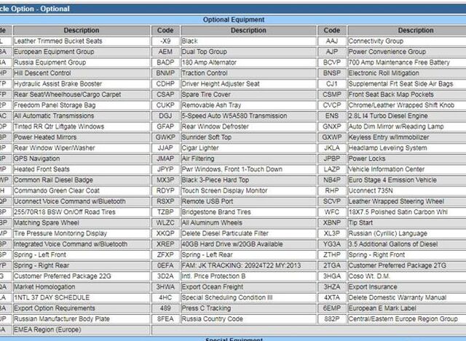Click the '882P' code cell

(332, 318)
